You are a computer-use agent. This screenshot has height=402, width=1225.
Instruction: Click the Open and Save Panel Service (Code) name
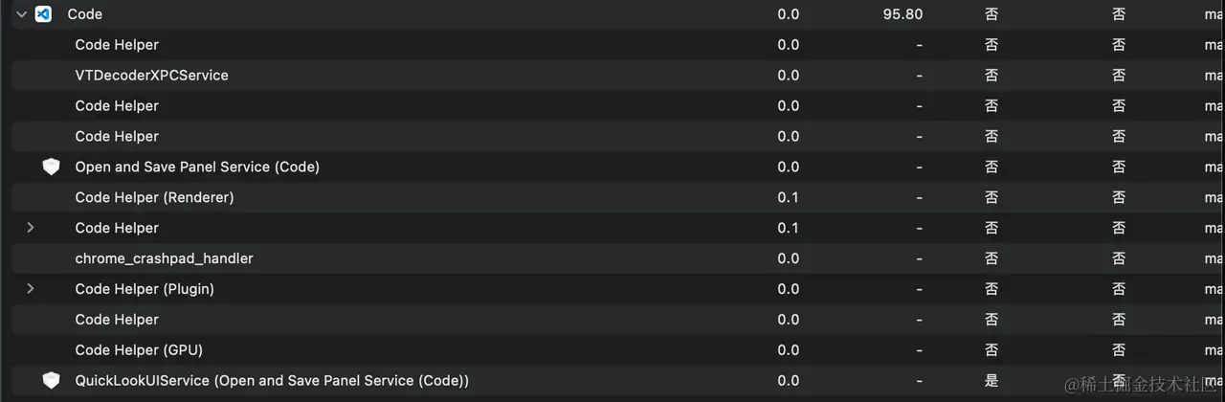[197, 167]
